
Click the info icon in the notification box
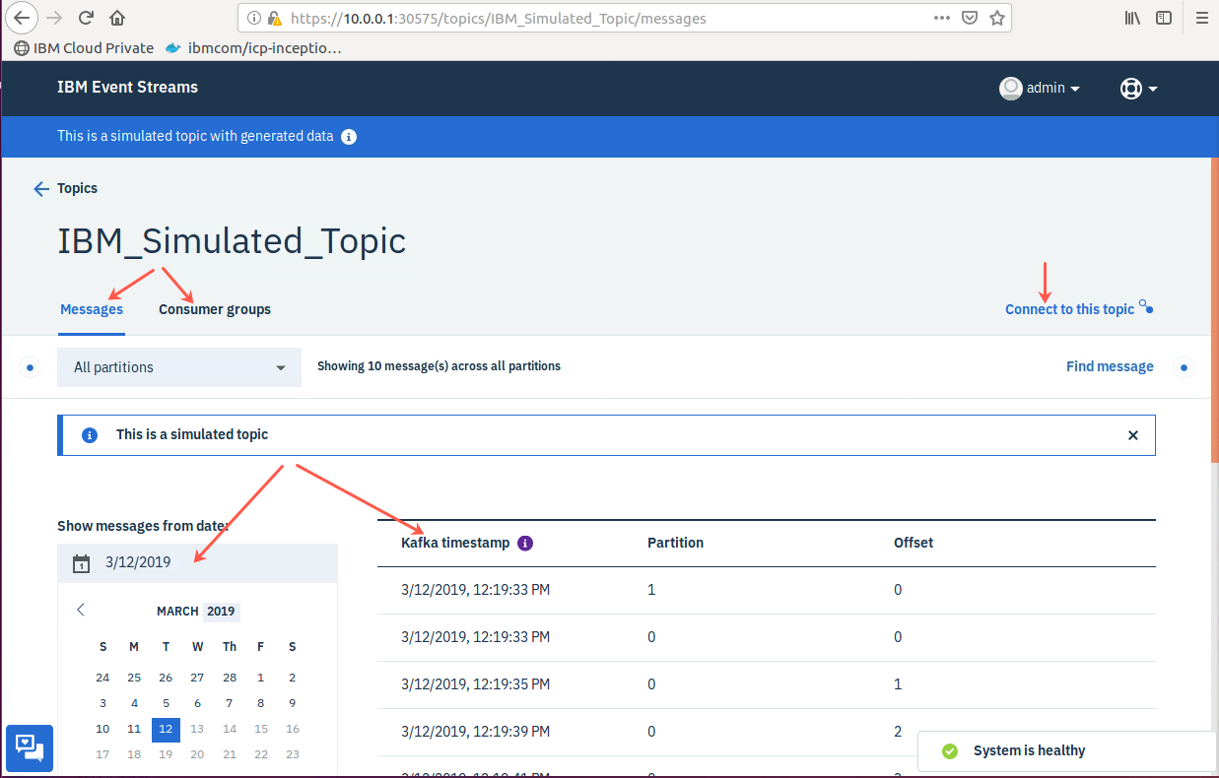click(x=90, y=434)
